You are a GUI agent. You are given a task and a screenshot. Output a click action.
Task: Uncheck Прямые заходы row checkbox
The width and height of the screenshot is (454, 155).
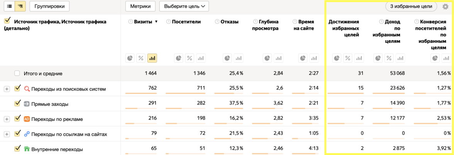click(x=17, y=103)
